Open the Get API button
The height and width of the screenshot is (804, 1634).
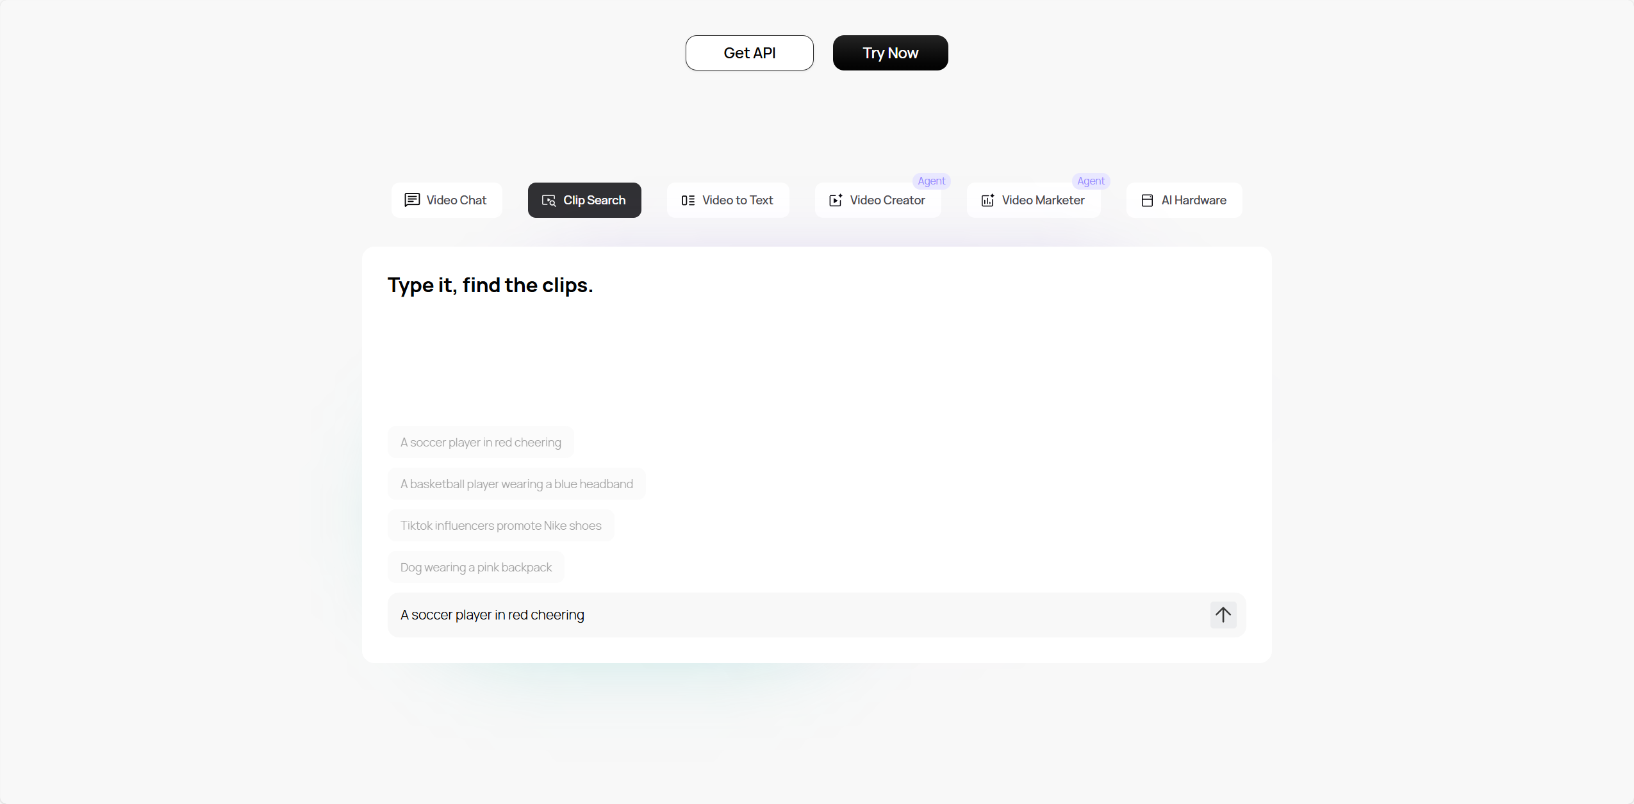tap(750, 53)
